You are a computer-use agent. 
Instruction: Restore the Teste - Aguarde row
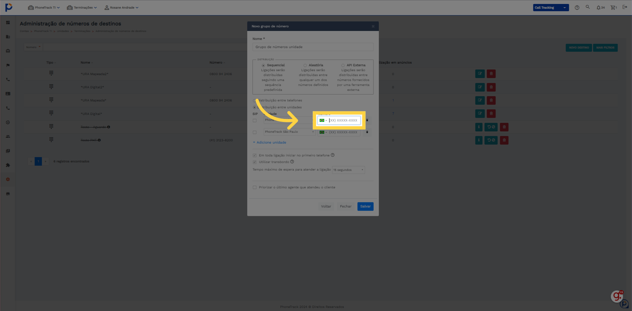pos(491,127)
